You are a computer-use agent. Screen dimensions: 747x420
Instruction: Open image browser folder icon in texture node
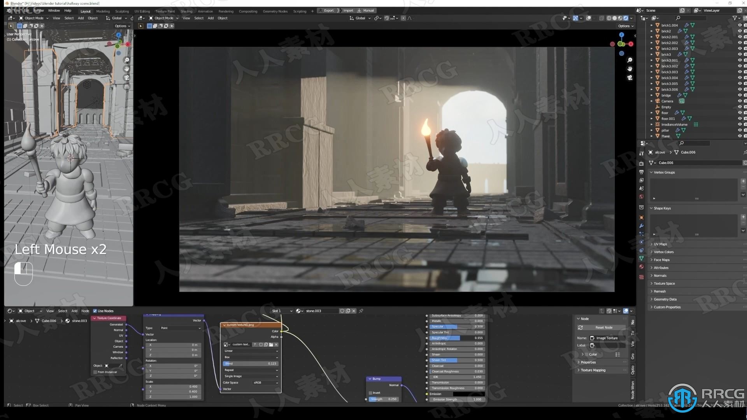pos(271,345)
